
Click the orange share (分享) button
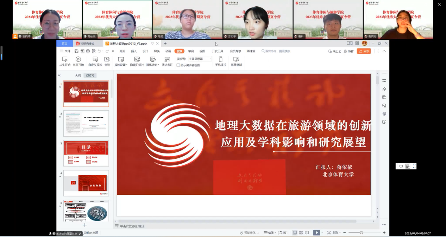(x=364, y=51)
